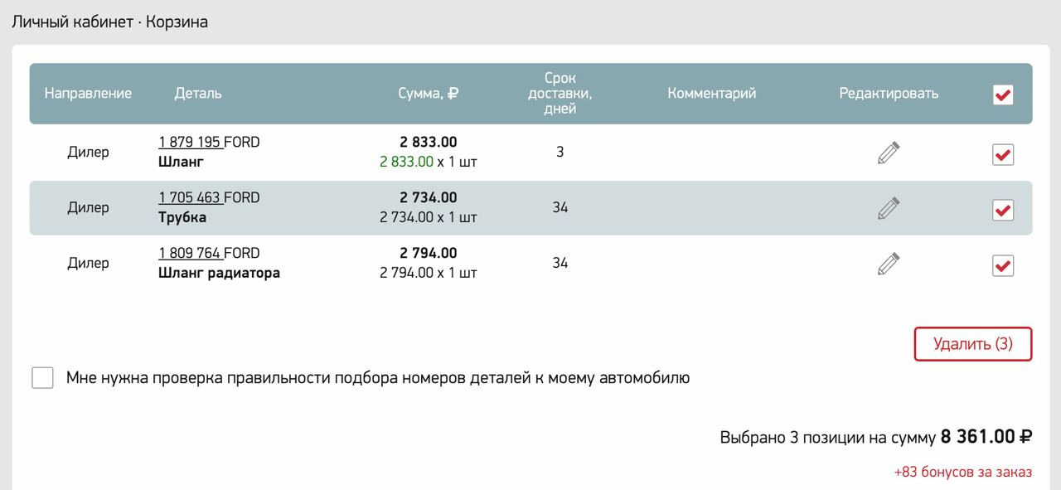The image size is (1061, 490).
Task: Click the green 2 833.00 unit price
Action: (x=406, y=162)
